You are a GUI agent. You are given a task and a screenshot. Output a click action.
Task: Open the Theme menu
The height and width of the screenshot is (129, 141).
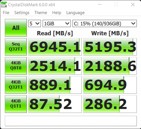coord(41,13)
